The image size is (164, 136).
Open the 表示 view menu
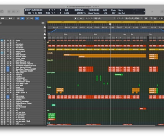[11, 18]
